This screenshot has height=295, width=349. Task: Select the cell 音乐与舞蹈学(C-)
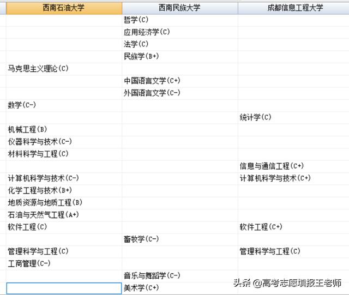180,276
